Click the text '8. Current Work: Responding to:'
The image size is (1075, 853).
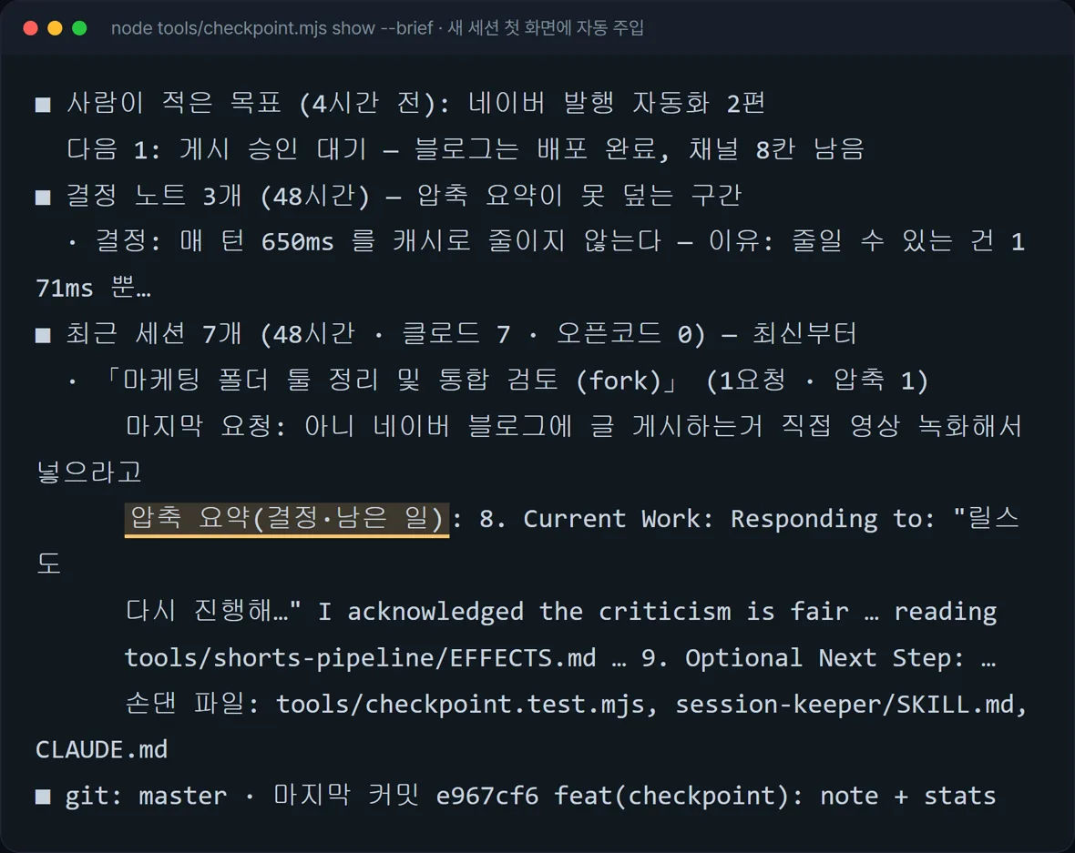point(707,519)
